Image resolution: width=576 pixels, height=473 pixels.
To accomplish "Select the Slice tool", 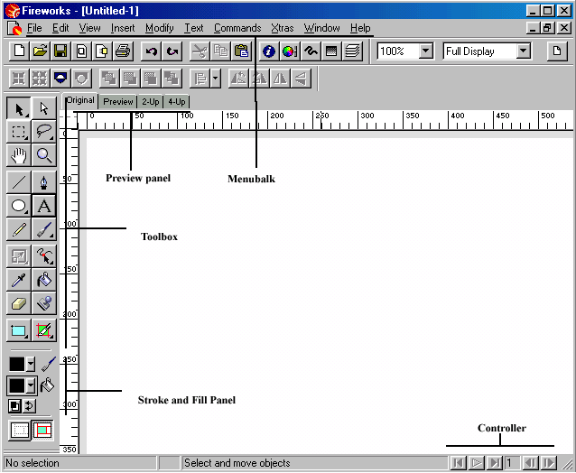I will point(43,330).
